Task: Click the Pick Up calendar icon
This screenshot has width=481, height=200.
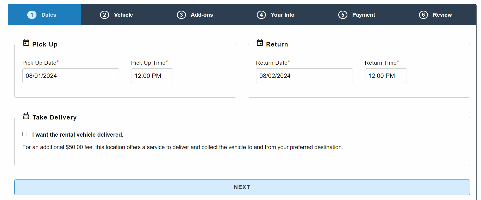Action: [x=26, y=43]
